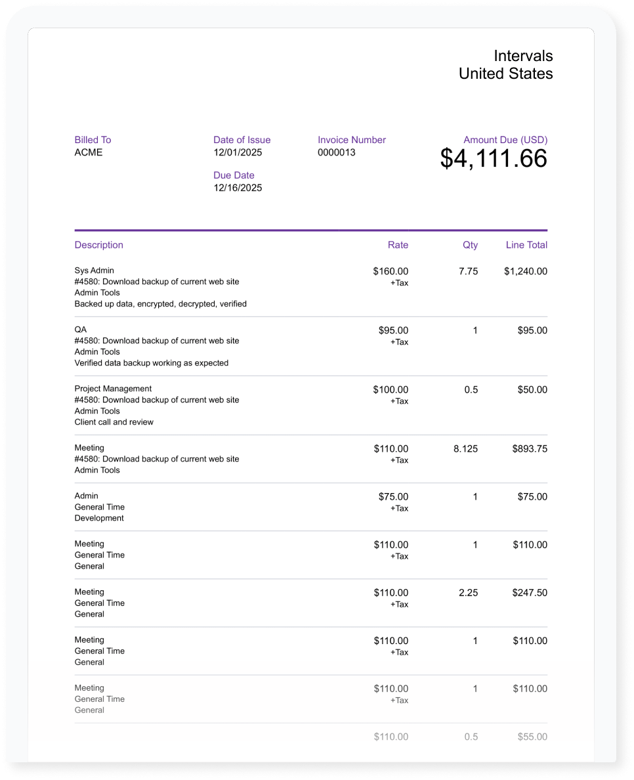Viewport: 634px width, 780px height.
Task: Click the Intervals company name in header
Action: point(523,56)
